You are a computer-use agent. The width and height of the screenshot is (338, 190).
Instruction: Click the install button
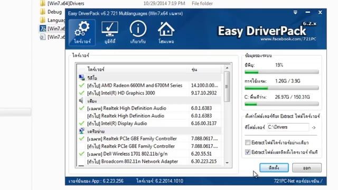(274, 168)
